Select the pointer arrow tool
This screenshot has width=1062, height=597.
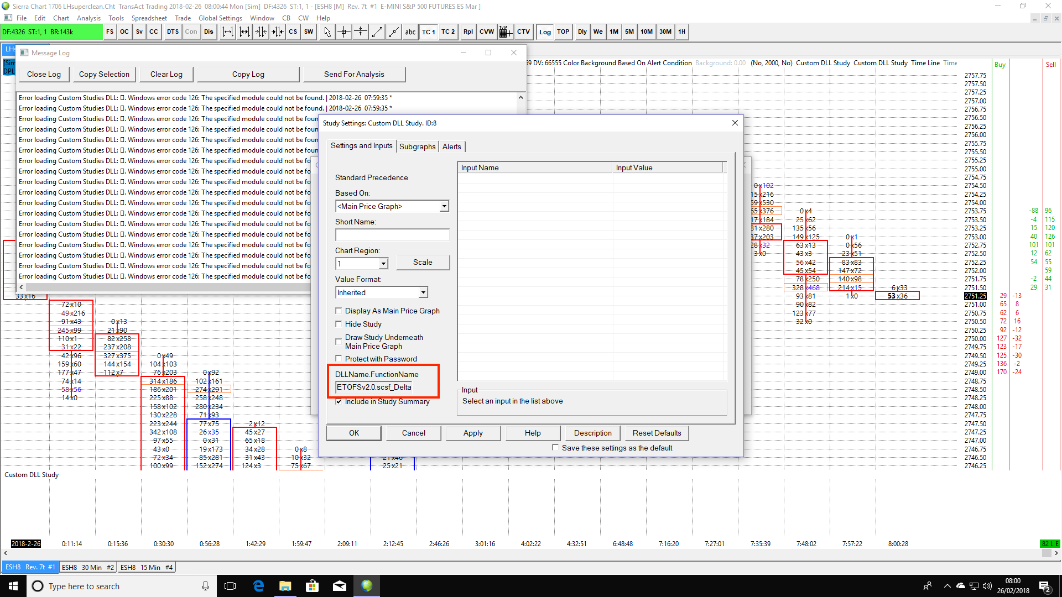tap(327, 32)
